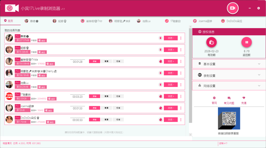
Task: Toggle 自动 recording for 明星璇
Action: point(42,75)
